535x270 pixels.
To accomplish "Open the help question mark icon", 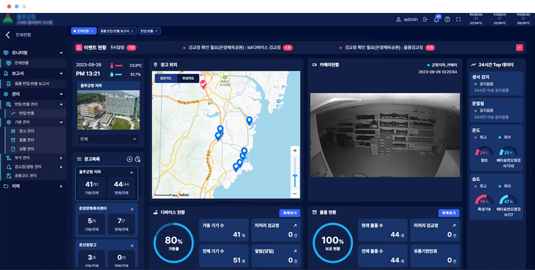I will (447, 20).
